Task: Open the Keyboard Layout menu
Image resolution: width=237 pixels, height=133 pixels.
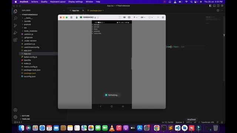Action: 58,1
